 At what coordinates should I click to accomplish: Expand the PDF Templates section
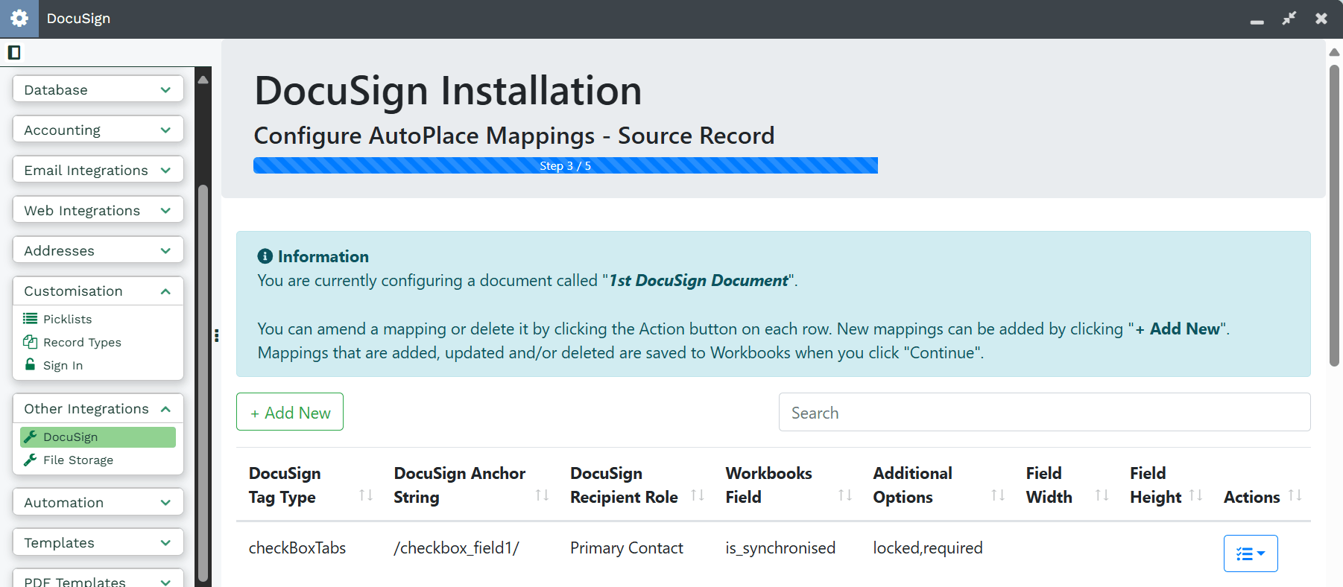[x=98, y=579]
